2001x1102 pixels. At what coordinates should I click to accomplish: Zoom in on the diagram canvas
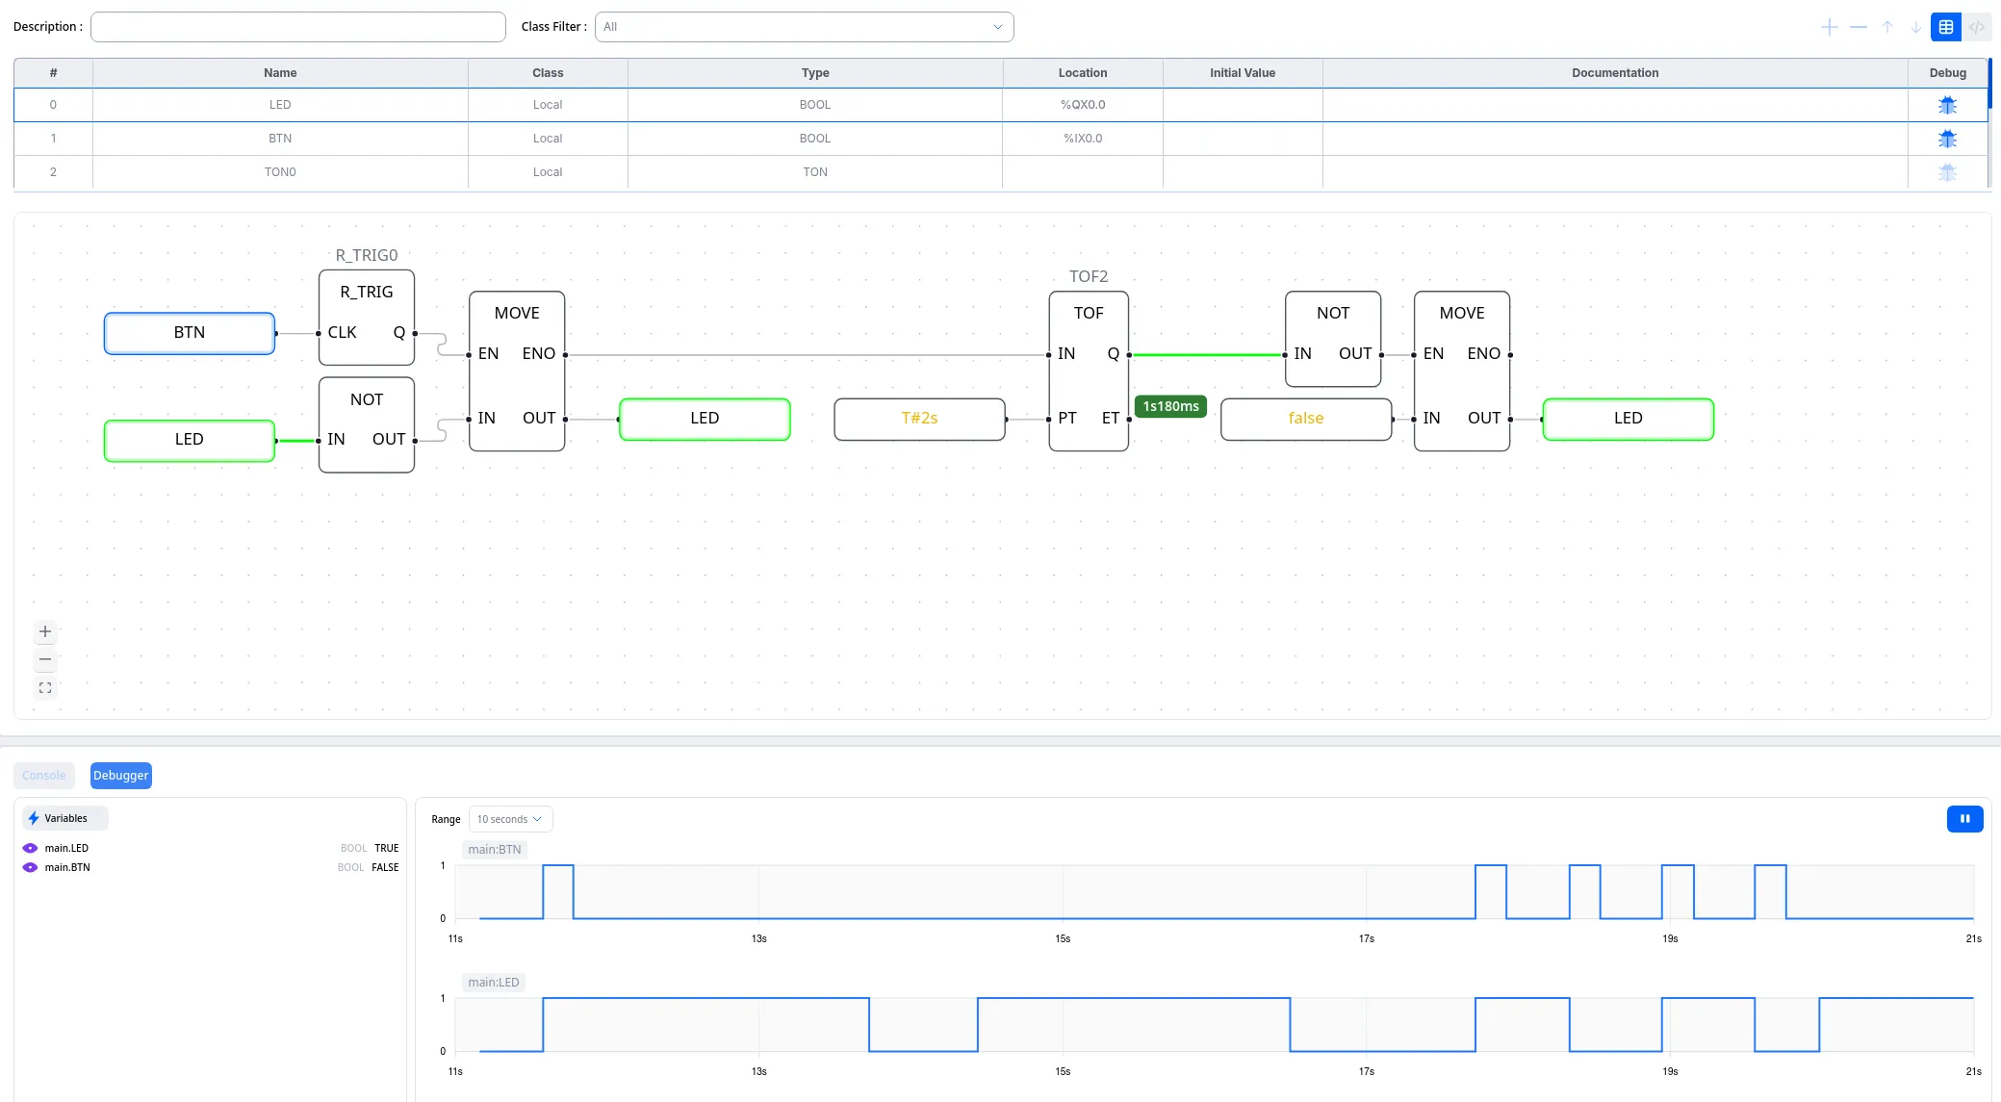tap(45, 631)
